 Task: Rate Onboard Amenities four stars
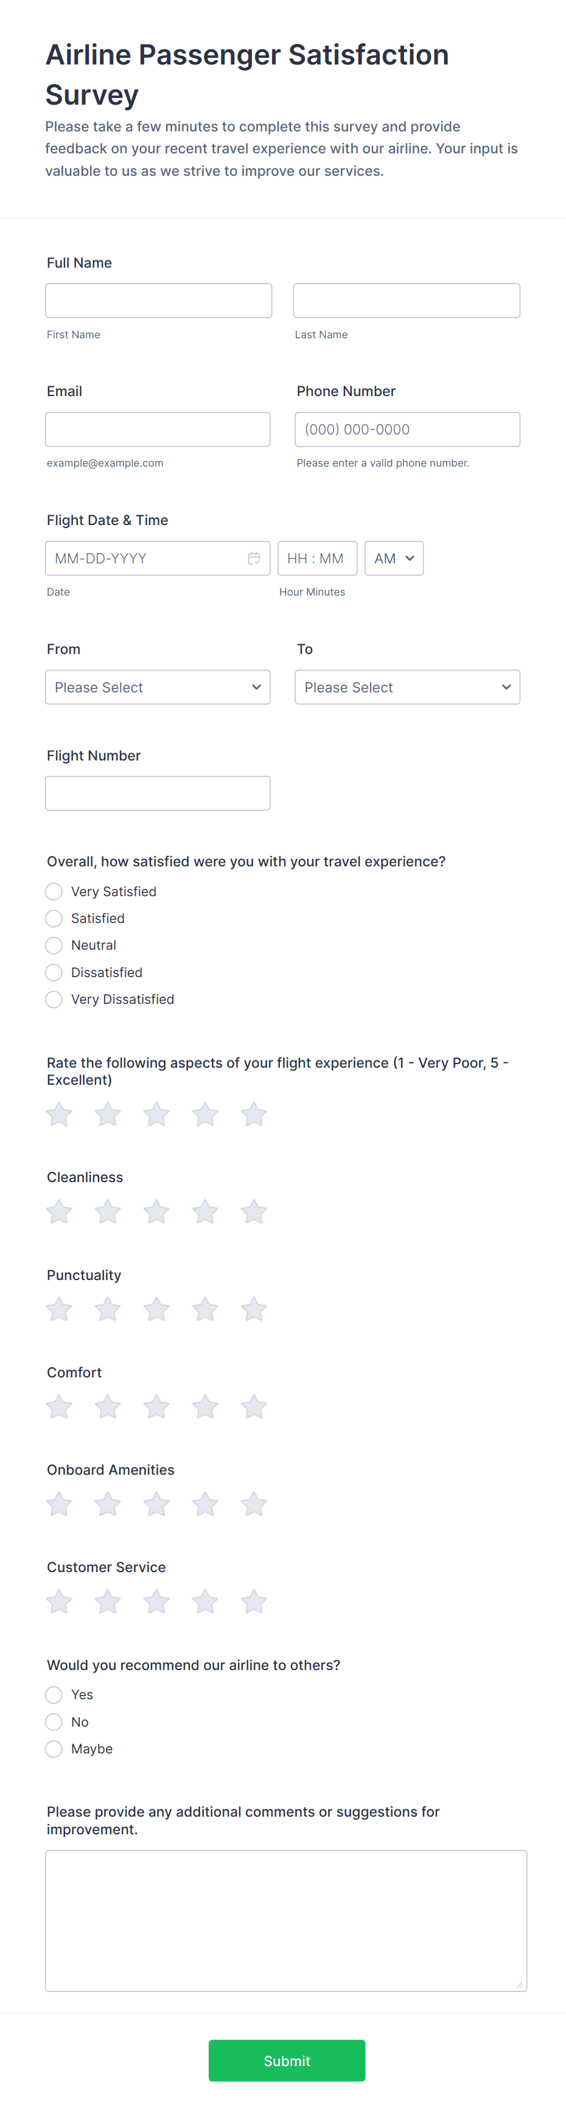204,1503
